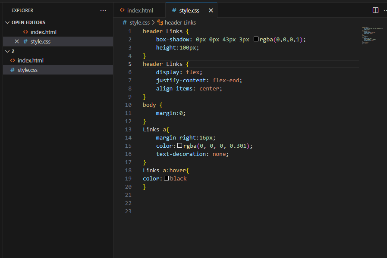
Task: Click the rgba color swatch on line 2
Action: pyautogui.click(x=257, y=39)
